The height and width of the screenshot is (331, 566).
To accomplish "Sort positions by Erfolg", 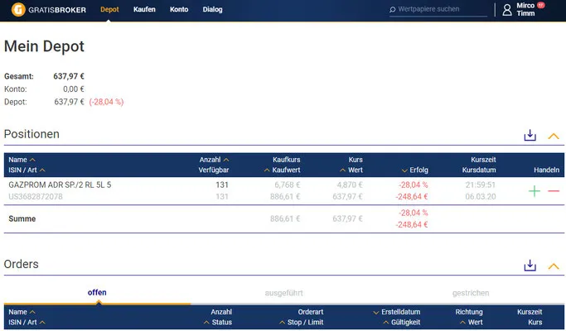I will pyautogui.click(x=414, y=170).
